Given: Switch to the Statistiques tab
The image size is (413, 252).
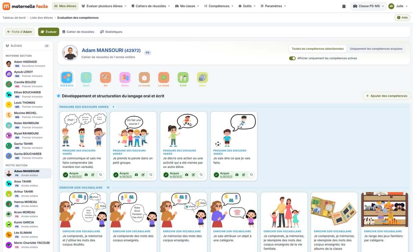Looking at the screenshot, I should pos(111,32).
